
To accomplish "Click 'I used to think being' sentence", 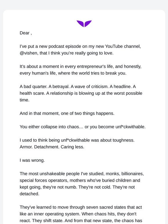I will click(77, 140).
